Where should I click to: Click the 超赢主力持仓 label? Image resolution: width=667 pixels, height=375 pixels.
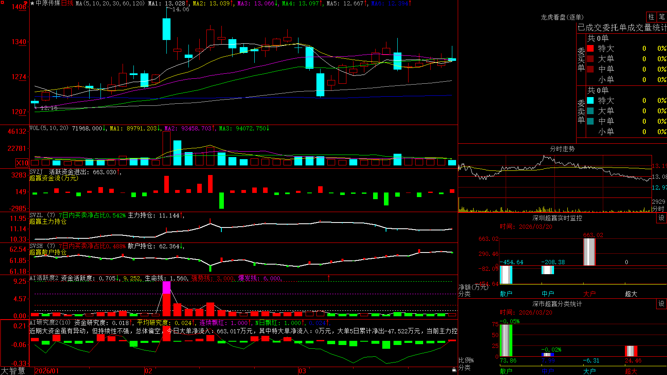click(x=48, y=221)
